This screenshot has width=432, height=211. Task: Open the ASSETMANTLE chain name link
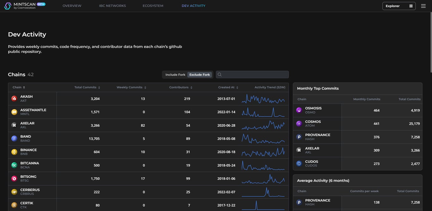pos(33,110)
